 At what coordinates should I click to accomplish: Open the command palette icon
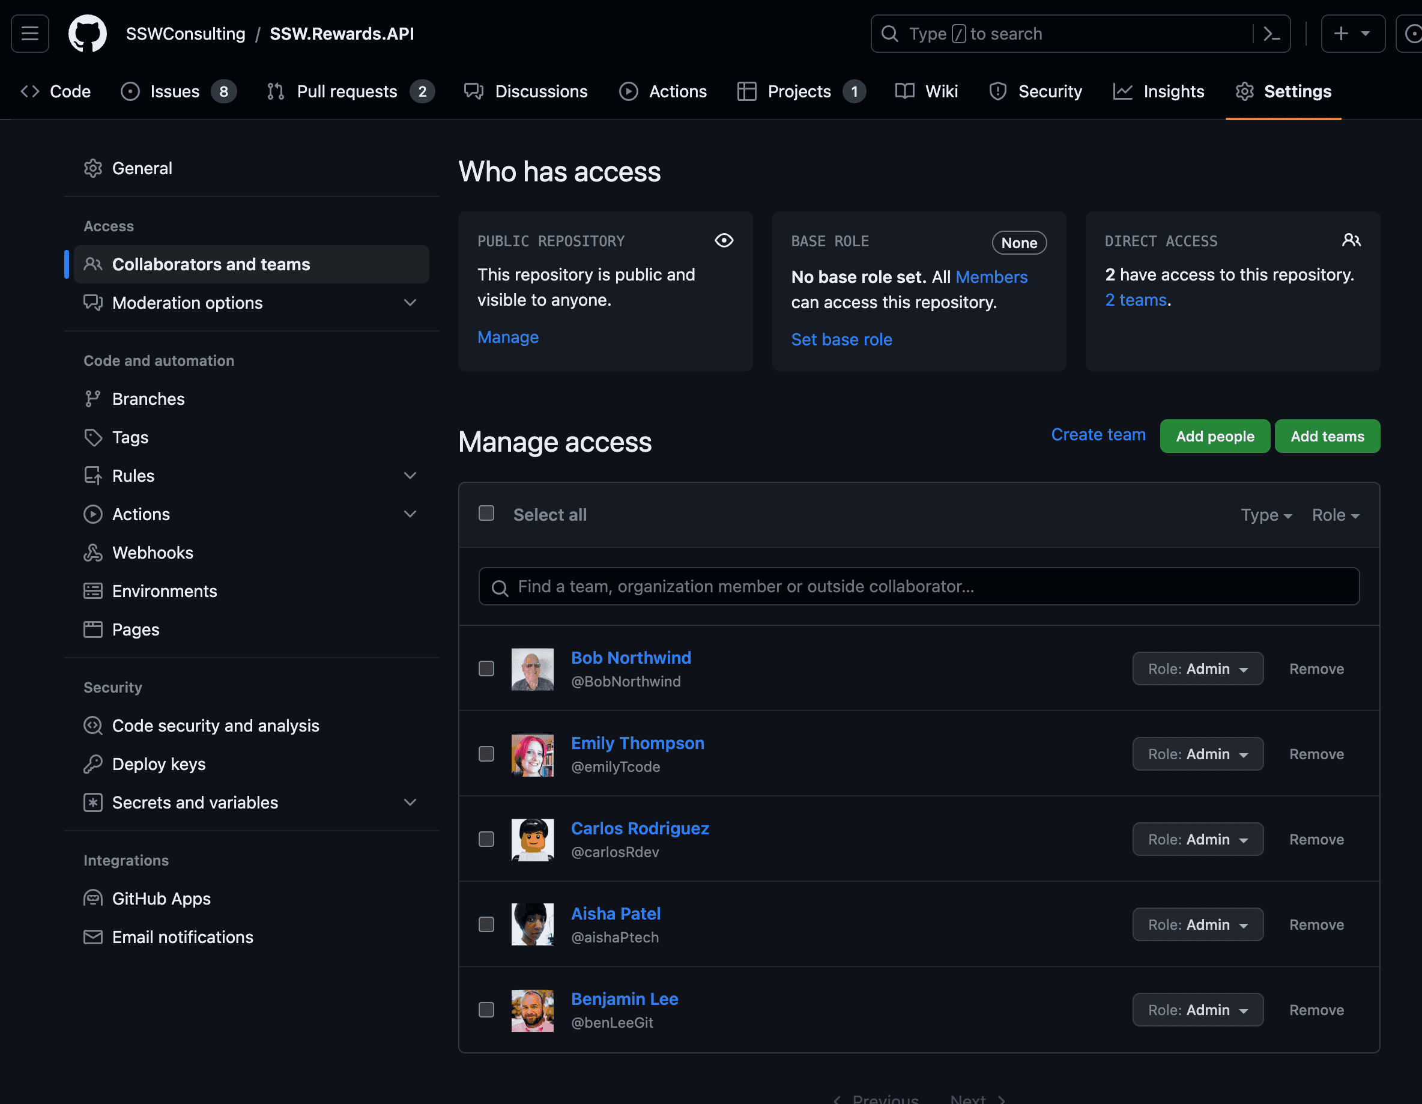pyautogui.click(x=1272, y=34)
